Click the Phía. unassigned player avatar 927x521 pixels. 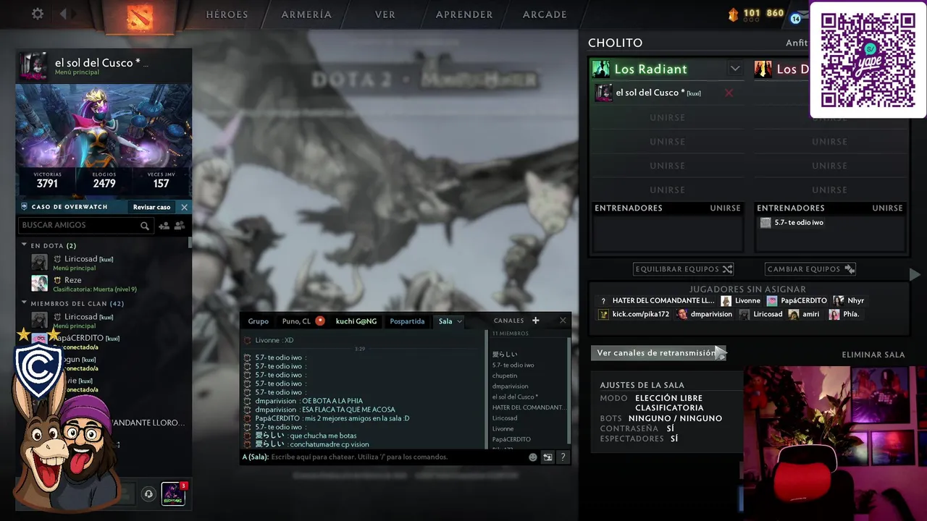834,314
